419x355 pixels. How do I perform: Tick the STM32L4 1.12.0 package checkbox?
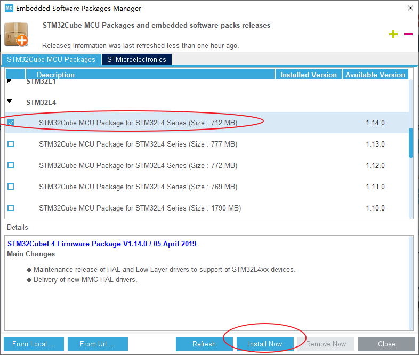click(x=11, y=165)
